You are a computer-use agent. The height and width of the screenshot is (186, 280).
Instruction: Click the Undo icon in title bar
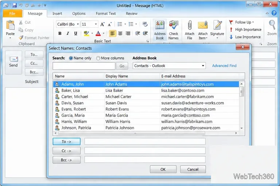click(21, 5)
